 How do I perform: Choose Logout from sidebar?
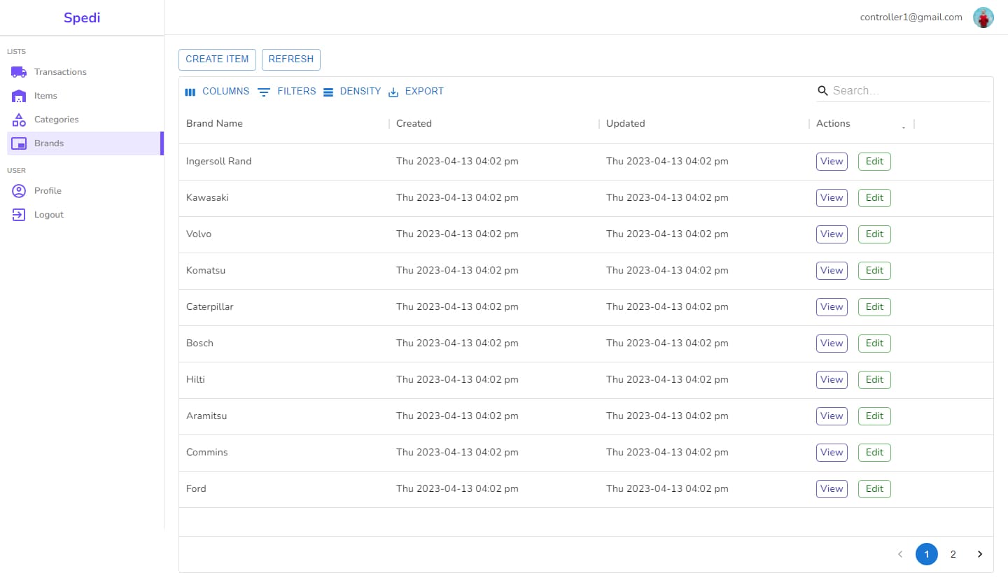click(x=84, y=215)
